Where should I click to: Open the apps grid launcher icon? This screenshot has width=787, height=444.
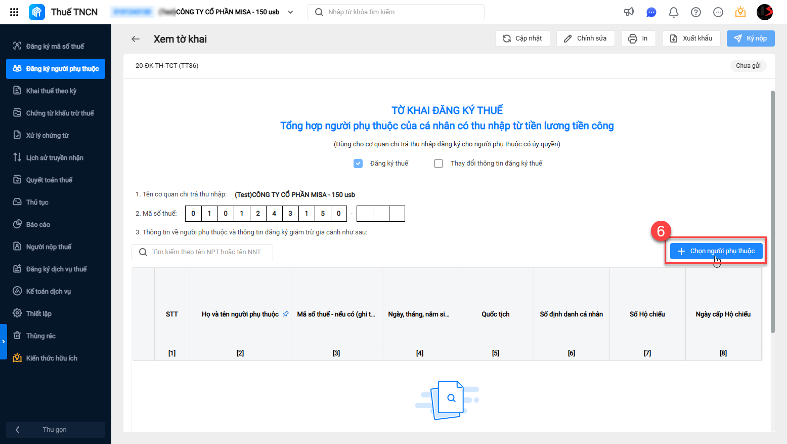pyautogui.click(x=14, y=12)
